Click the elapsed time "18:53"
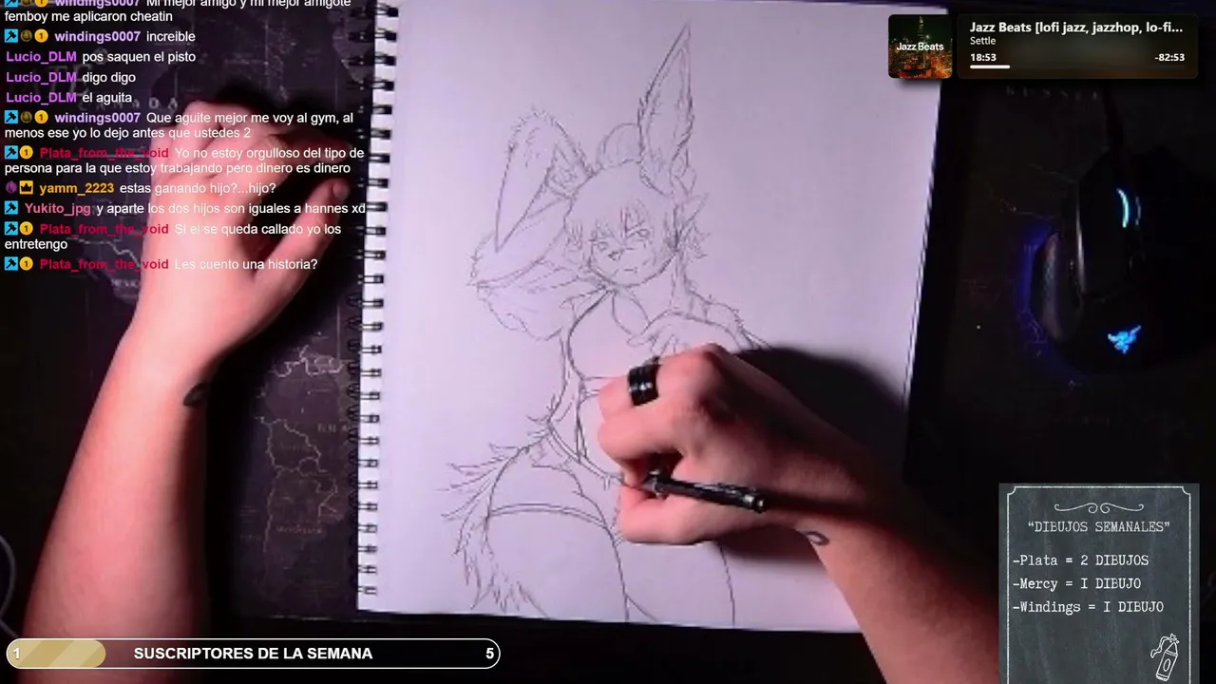 tap(983, 57)
